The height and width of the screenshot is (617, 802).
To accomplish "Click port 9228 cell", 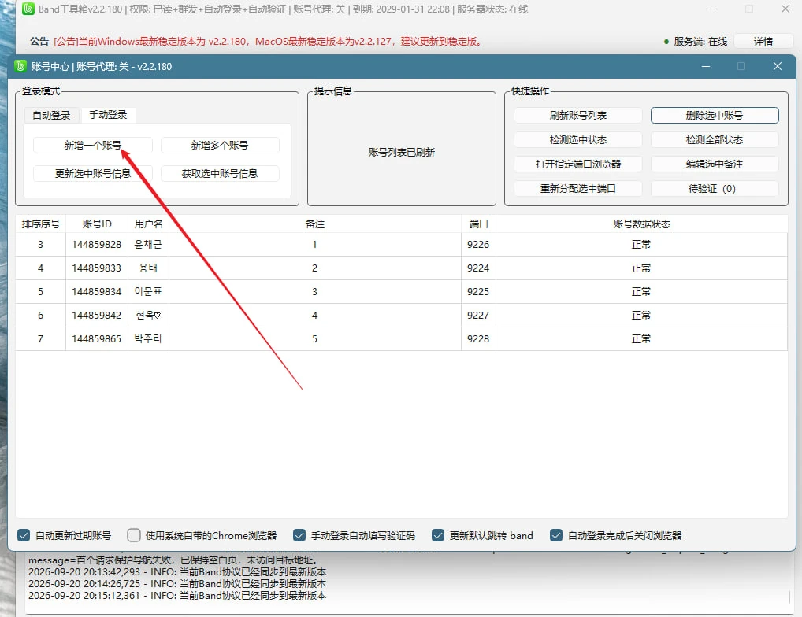I will click(478, 338).
